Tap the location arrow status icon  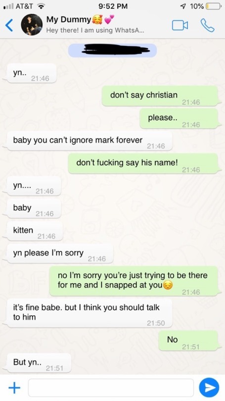pyautogui.click(x=183, y=6)
